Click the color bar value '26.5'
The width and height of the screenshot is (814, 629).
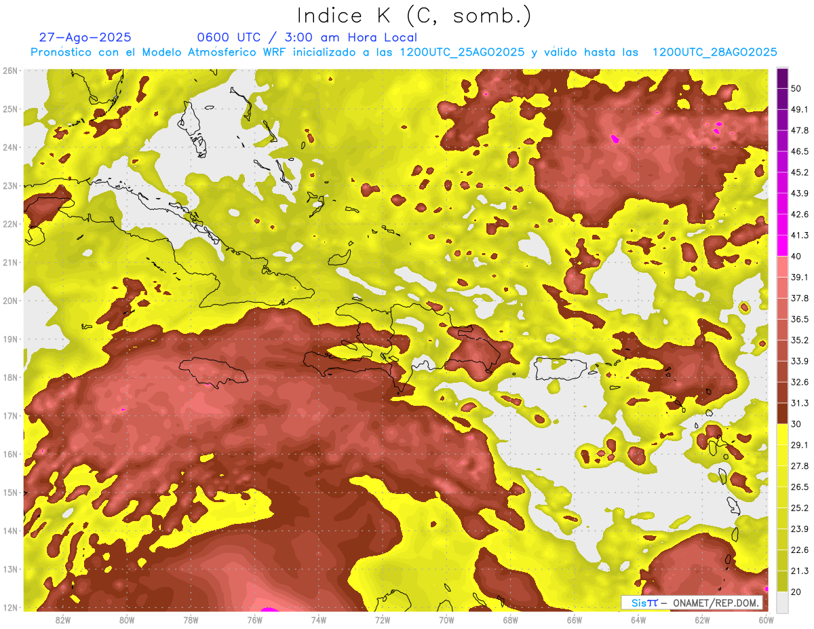(x=800, y=487)
